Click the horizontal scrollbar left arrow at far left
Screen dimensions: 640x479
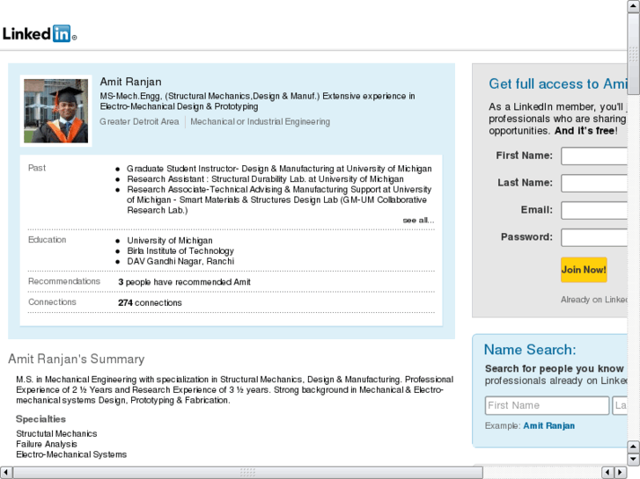pyautogui.click(x=6, y=473)
